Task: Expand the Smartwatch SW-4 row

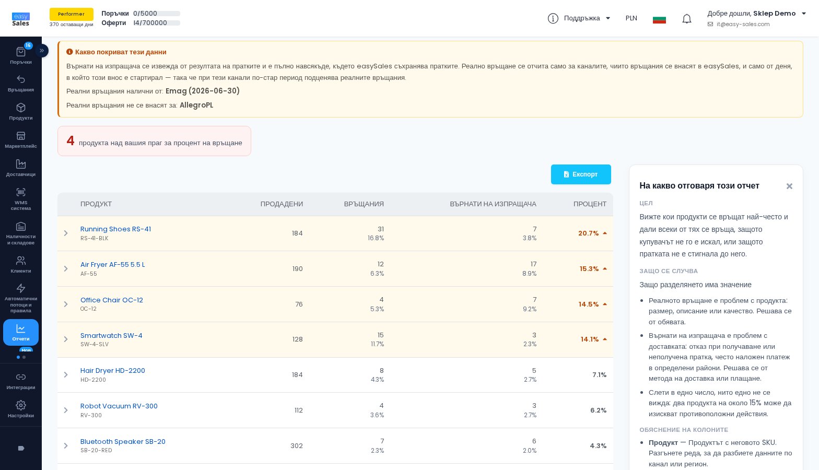Action: click(x=66, y=339)
